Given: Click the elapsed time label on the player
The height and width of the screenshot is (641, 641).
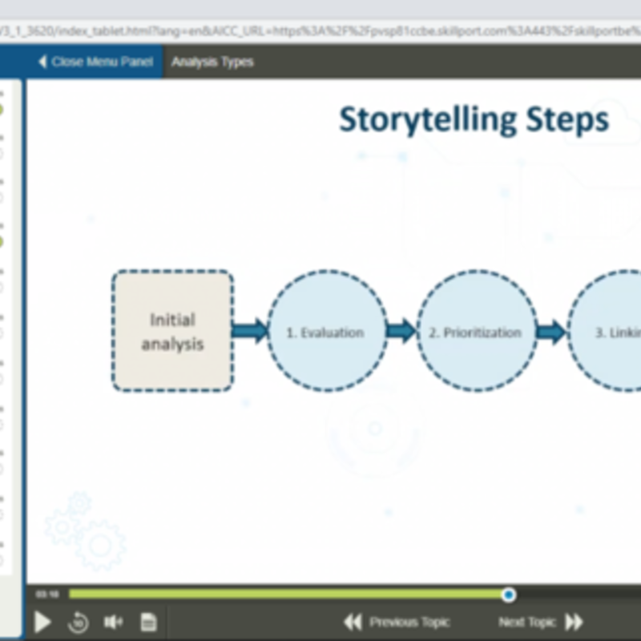Looking at the screenshot, I should (x=47, y=595).
